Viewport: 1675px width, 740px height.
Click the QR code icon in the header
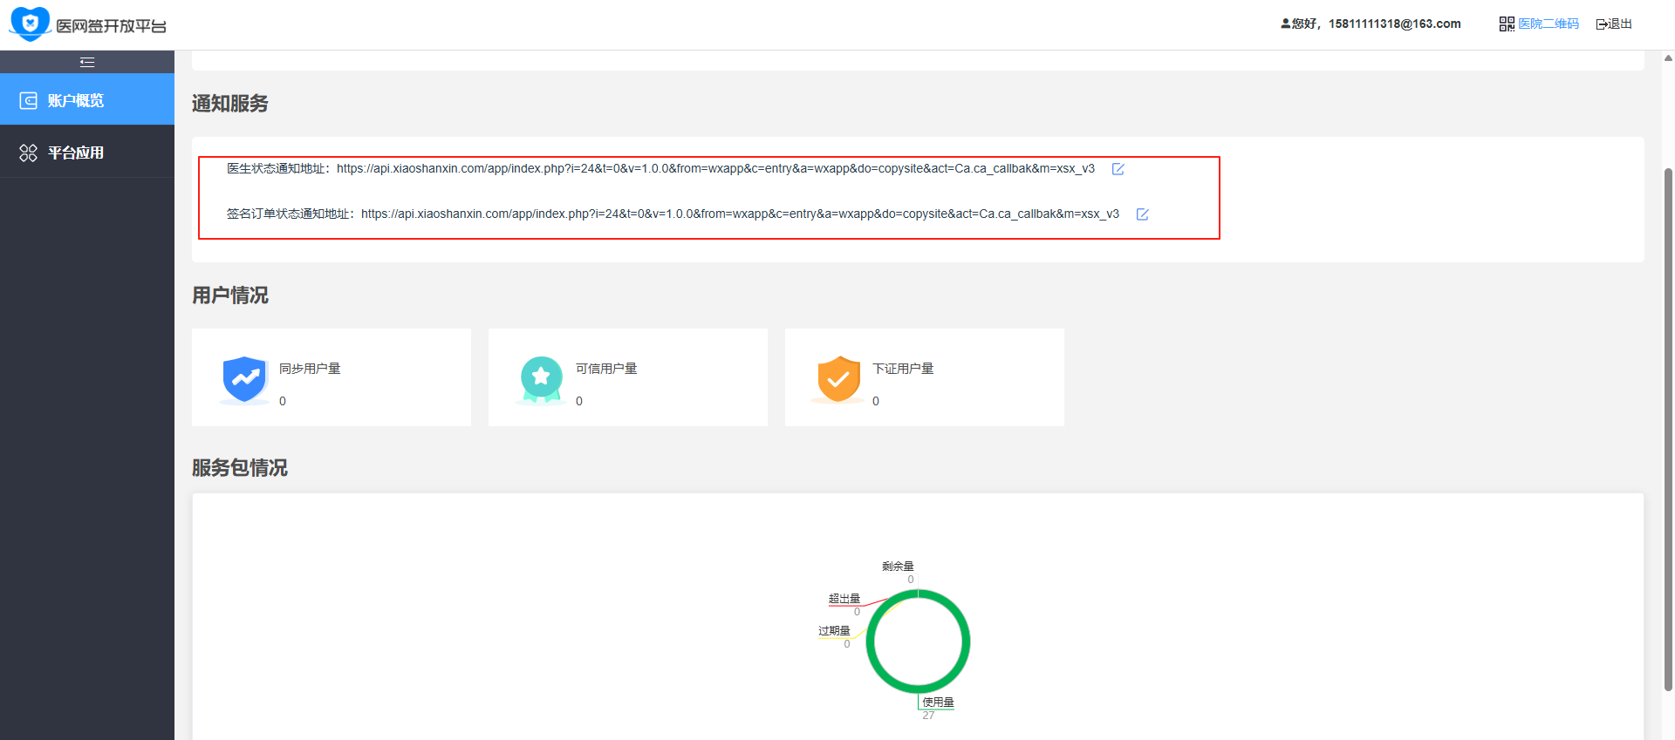1507,24
